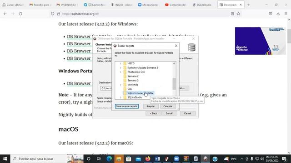Click Cancelar in Buscar carpeta dialog
291x163 pixels.
[168, 106]
